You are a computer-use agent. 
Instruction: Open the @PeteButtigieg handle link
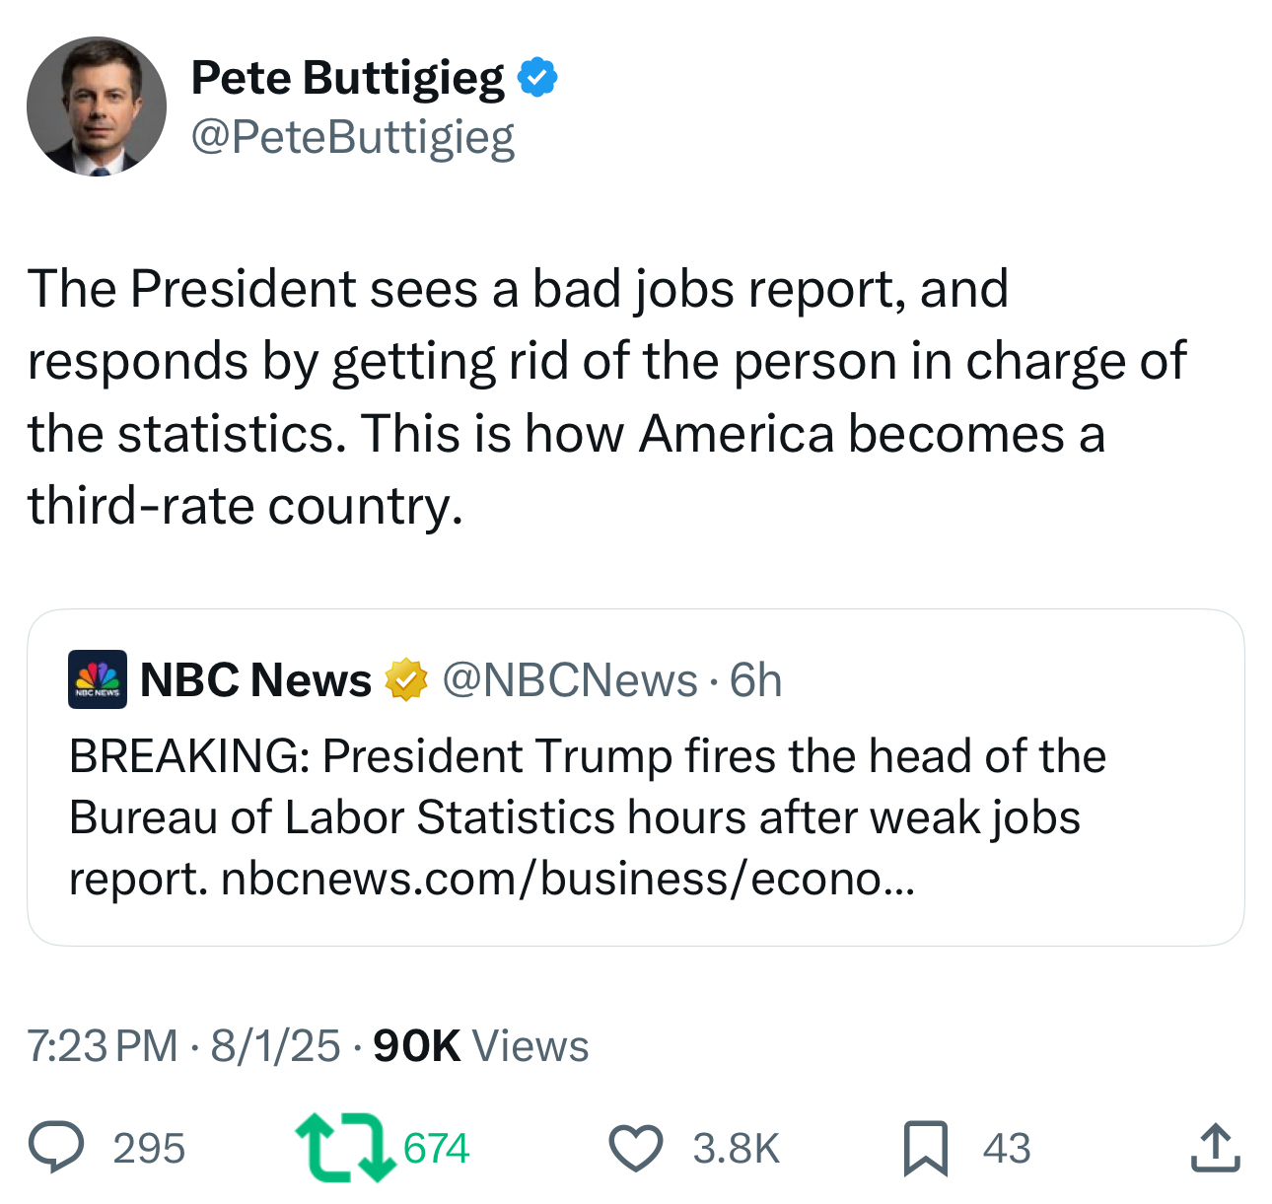click(x=352, y=136)
